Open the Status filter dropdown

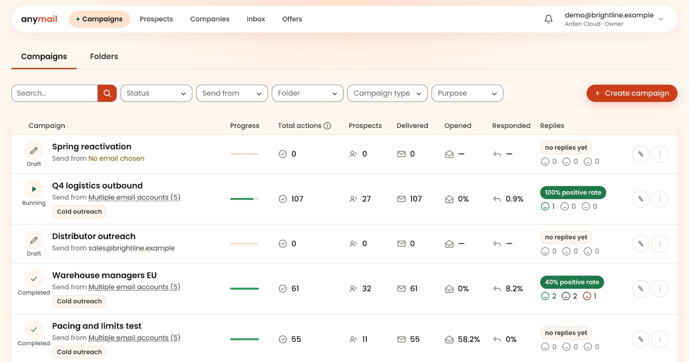tap(156, 93)
